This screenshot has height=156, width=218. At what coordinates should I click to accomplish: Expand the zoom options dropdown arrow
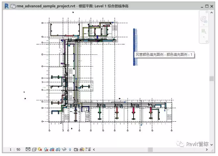(x=204, y=37)
